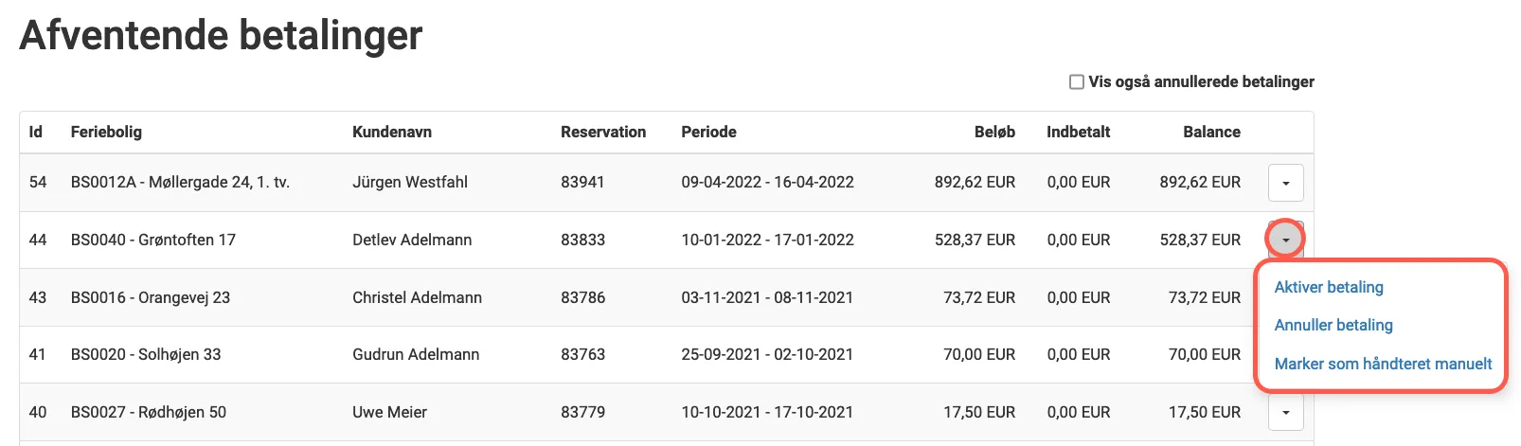Click the 'Beløb' column header
The width and height of the screenshot is (1521, 446).
994,132
